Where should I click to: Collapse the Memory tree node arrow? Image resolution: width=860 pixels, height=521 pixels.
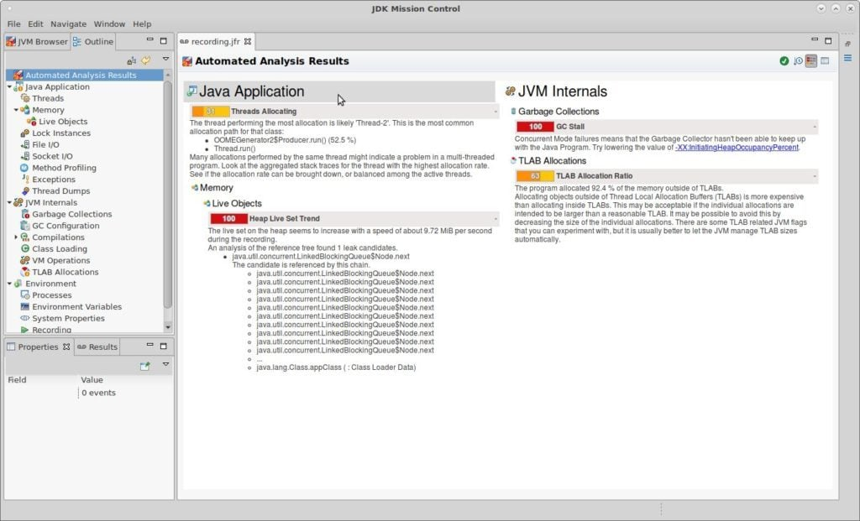(x=16, y=110)
